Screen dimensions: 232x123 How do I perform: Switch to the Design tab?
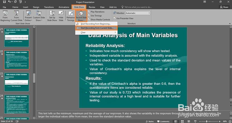point(36,7)
